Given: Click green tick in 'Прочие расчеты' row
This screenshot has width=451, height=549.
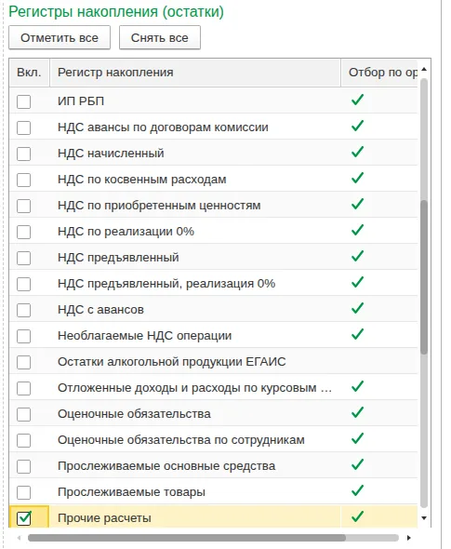Looking at the screenshot, I should coord(358,516).
